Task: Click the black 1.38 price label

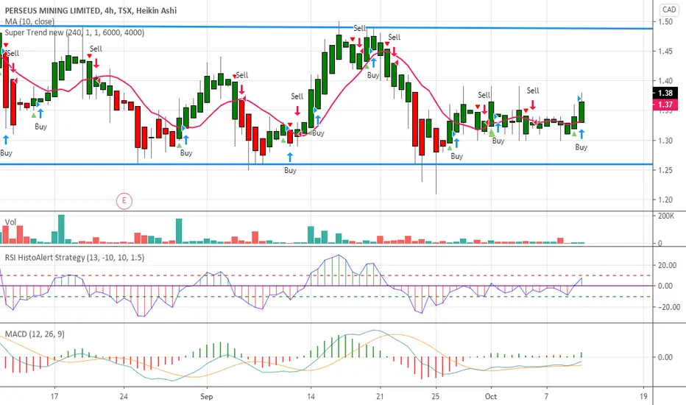Action: click(665, 93)
